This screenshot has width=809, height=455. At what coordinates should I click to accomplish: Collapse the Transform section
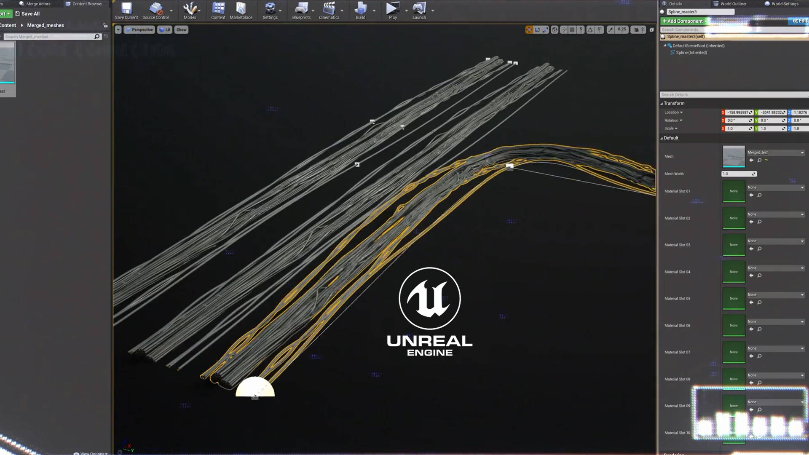tap(662, 104)
